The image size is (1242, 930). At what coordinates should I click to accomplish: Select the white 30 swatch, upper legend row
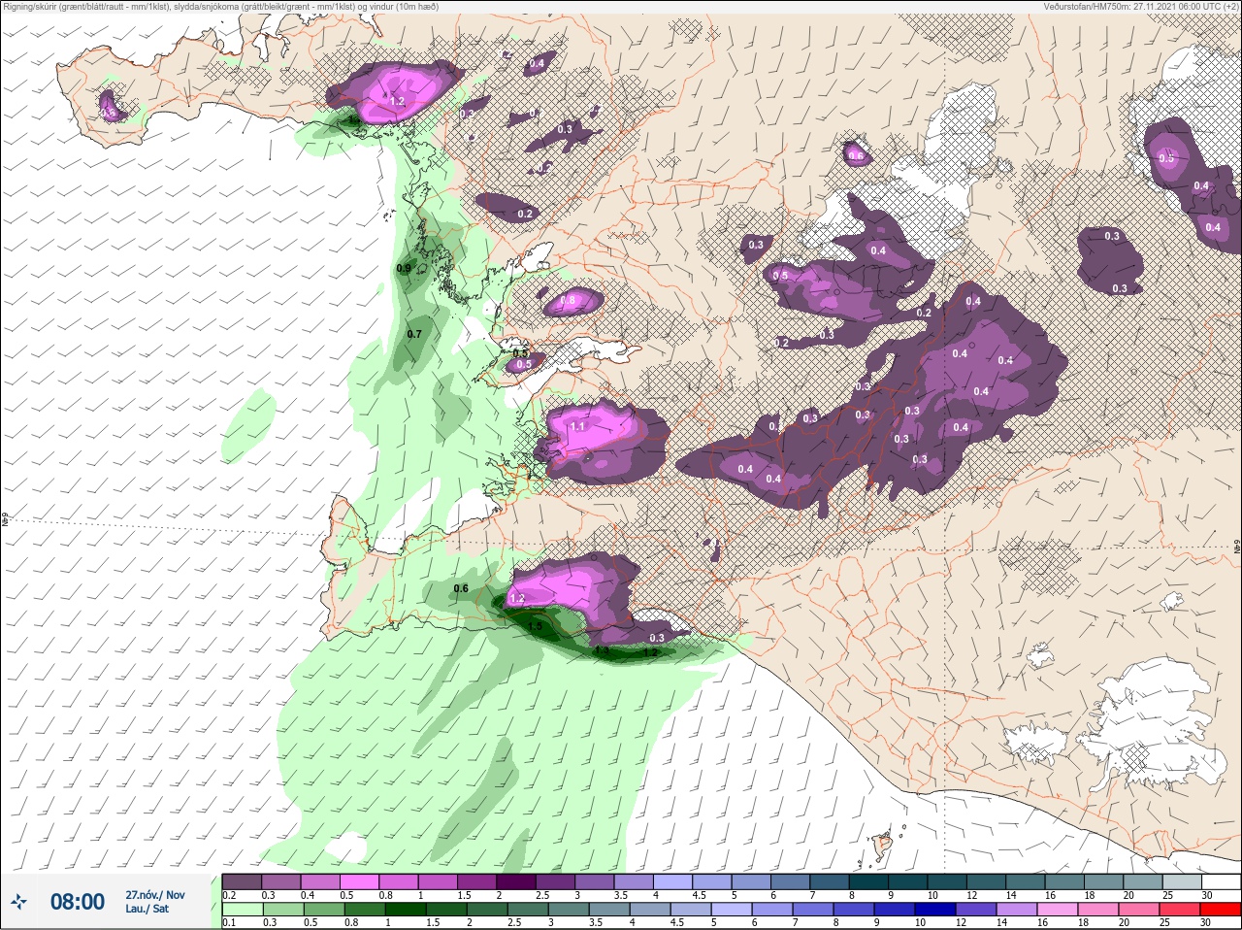[1221, 881]
